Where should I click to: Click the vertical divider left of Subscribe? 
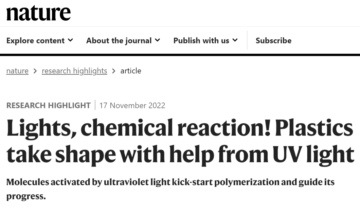(247, 40)
